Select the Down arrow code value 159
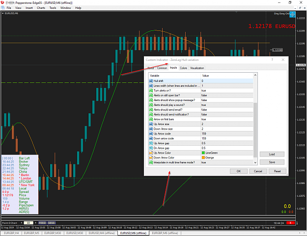 (x=227, y=138)
